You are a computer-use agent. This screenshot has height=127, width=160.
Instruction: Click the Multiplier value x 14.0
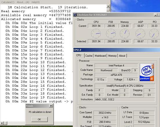click(x=105, y=117)
